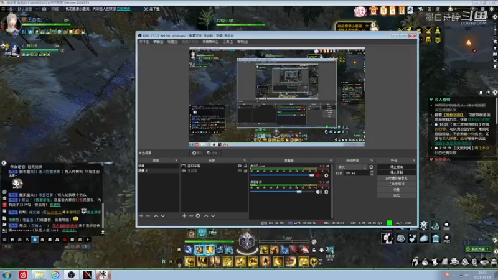The width and height of the screenshot is (498, 280).
Task: Open 视图 menu in OBS
Action: tap(172, 42)
